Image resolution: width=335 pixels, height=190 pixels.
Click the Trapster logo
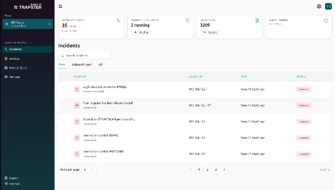click(28, 7)
